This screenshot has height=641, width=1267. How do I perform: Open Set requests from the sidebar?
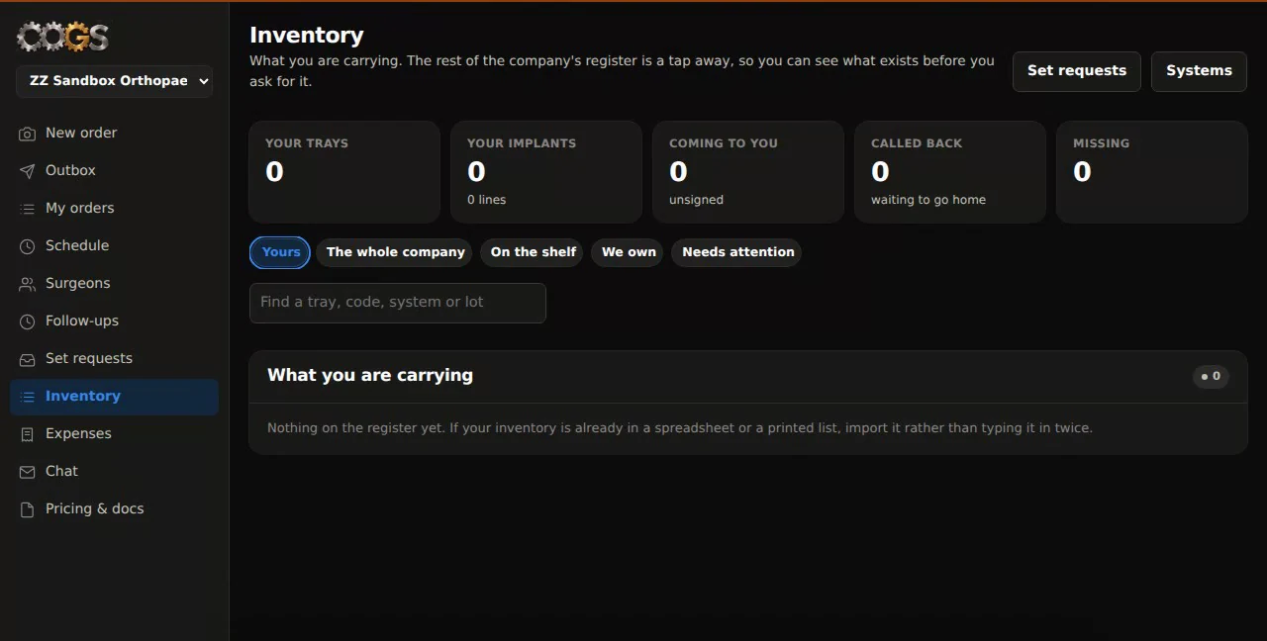tap(115, 359)
